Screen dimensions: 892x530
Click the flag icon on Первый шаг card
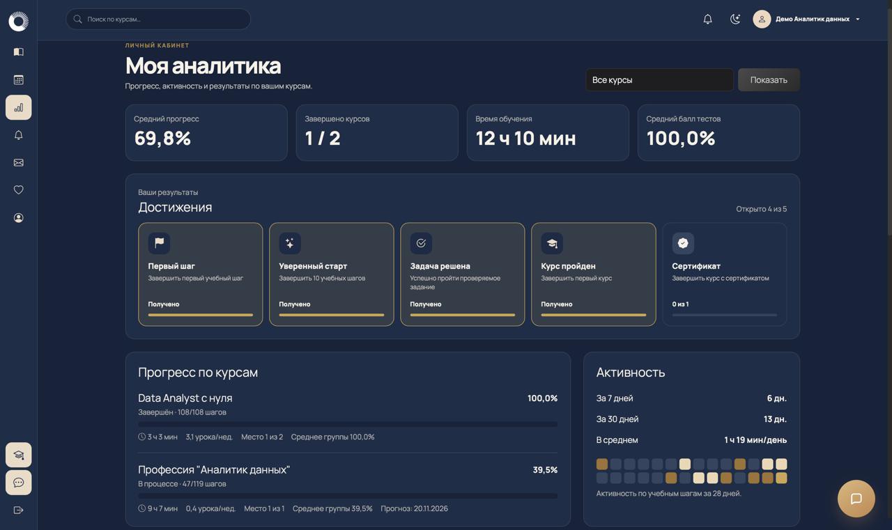tap(159, 243)
